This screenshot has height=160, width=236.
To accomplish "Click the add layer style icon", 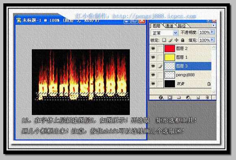I will coord(161,98).
